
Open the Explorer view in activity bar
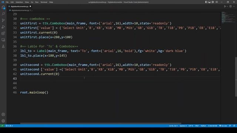(3, 7)
